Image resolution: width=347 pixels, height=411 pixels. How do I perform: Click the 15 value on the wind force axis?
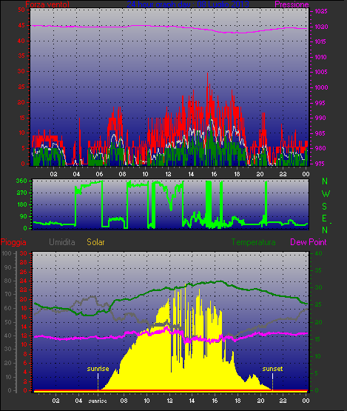21,118
